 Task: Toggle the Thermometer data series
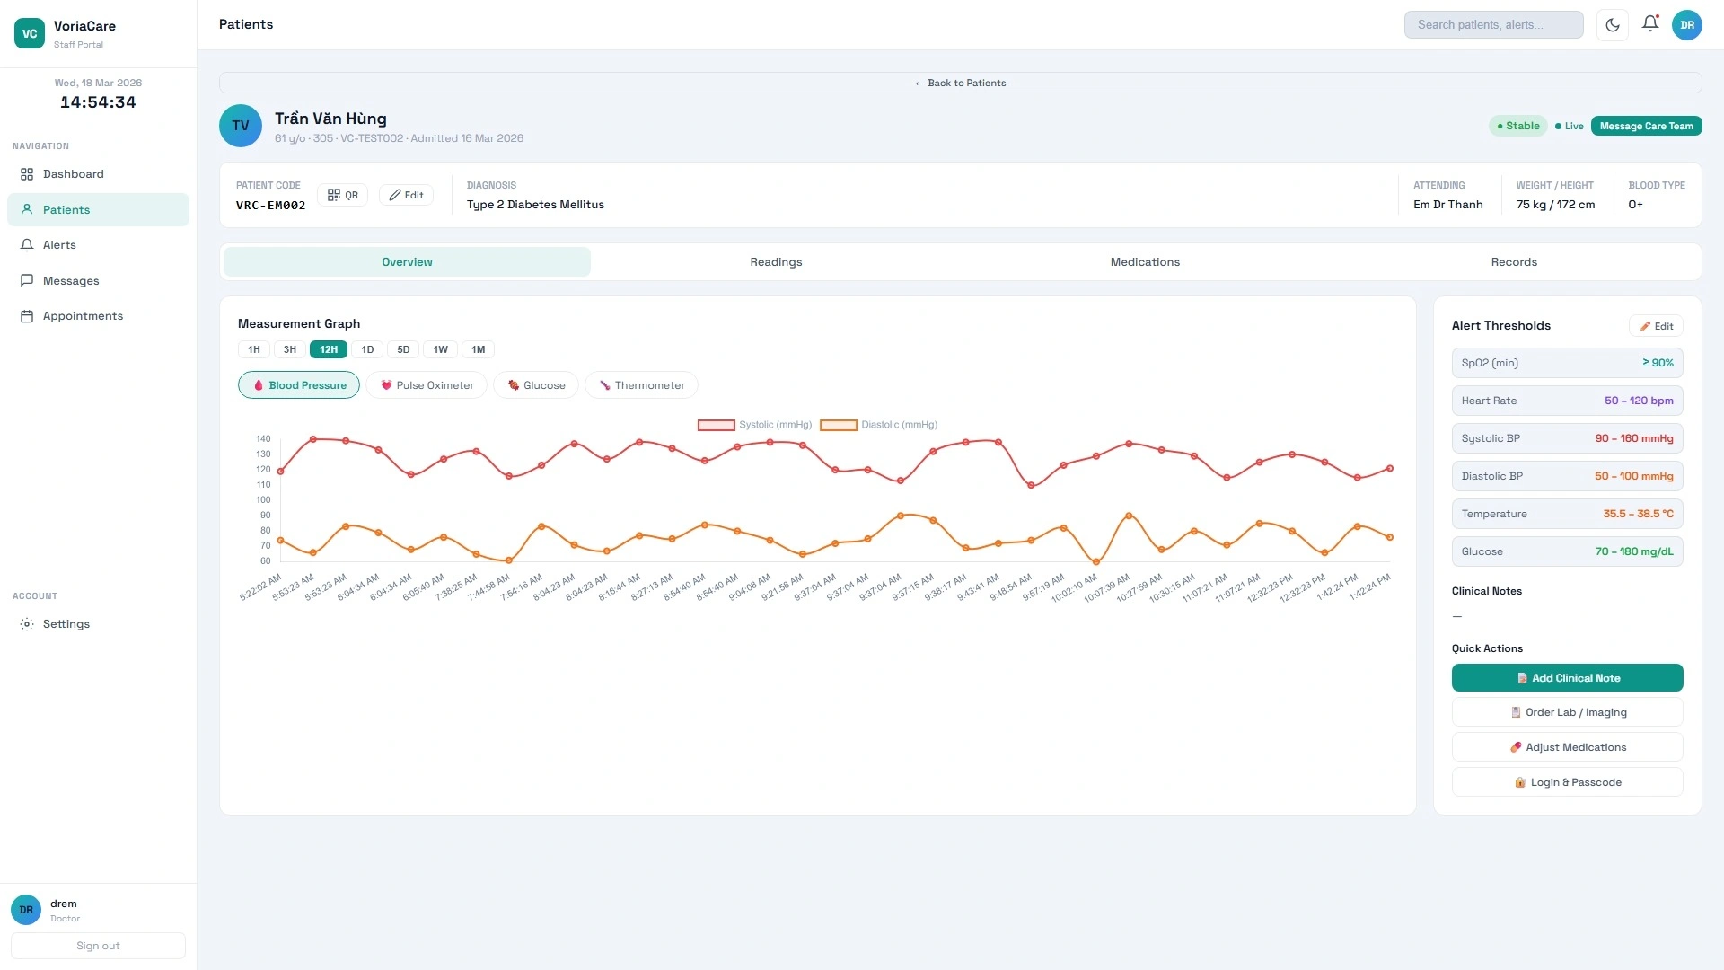(640, 384)
